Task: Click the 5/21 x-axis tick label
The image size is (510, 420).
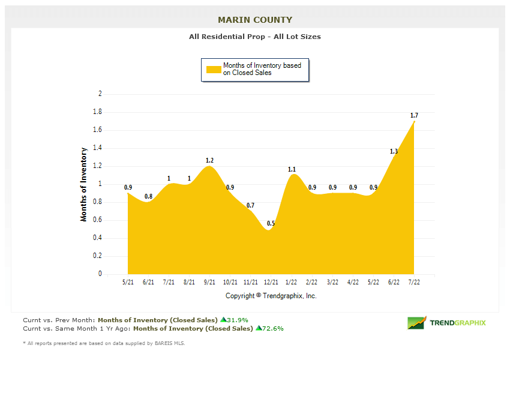Action: [128, 282]
